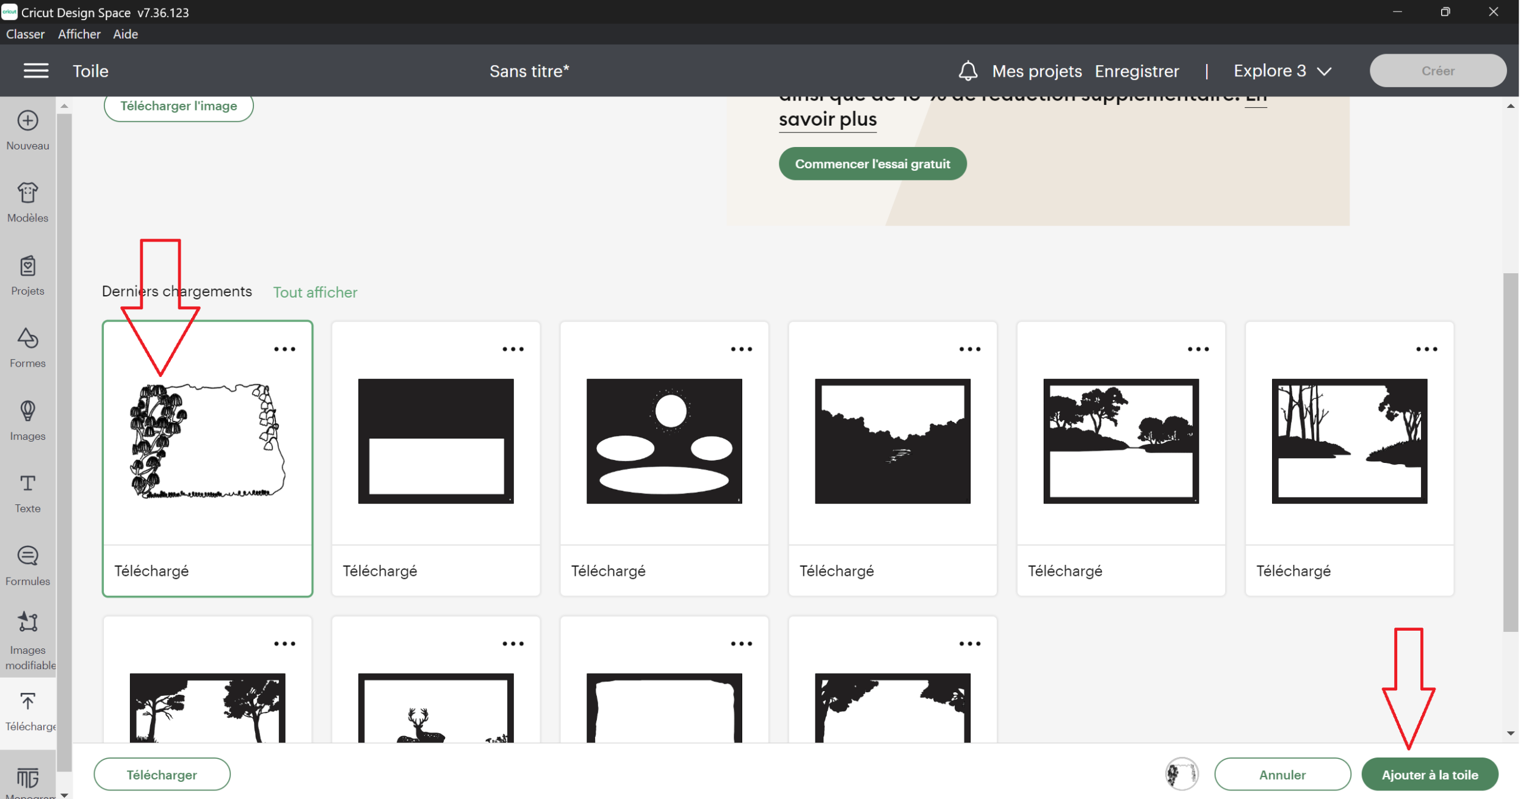1526x799 pixels.
Task: Open options for the trees lake upload
Action: 1198,349
